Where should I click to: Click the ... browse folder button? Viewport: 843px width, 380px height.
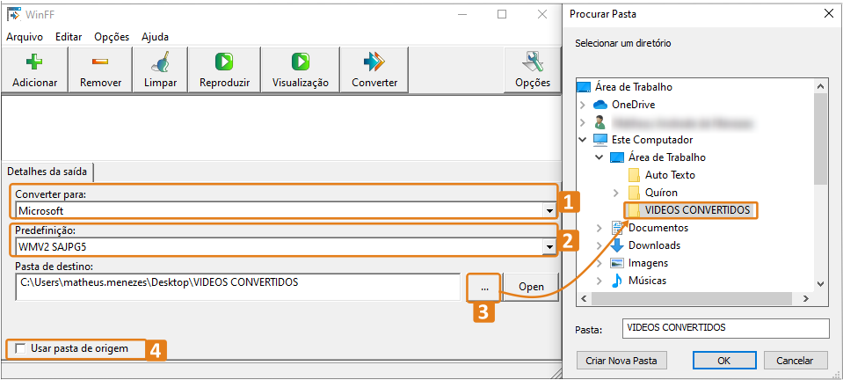tap(485, 287)
